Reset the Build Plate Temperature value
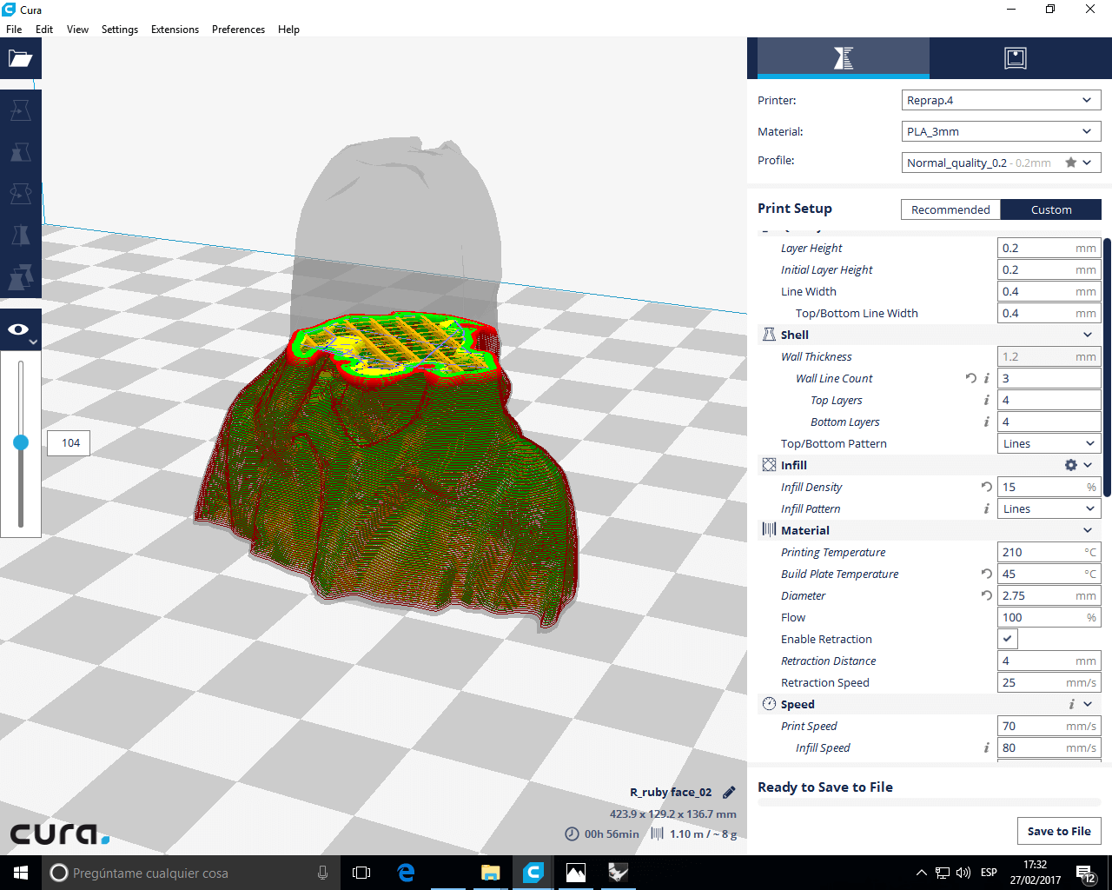This screenshot has height=890, width=1112. [x=987, y=574]
